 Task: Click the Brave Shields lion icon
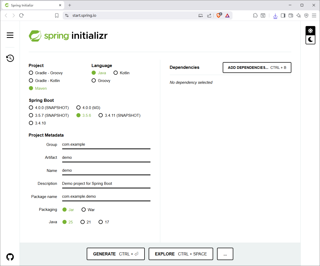[219, 15]
